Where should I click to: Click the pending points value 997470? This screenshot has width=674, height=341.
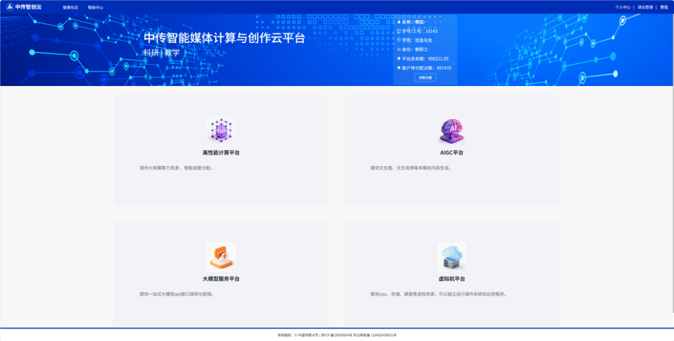pyautogui.click(x=444, y=68)
